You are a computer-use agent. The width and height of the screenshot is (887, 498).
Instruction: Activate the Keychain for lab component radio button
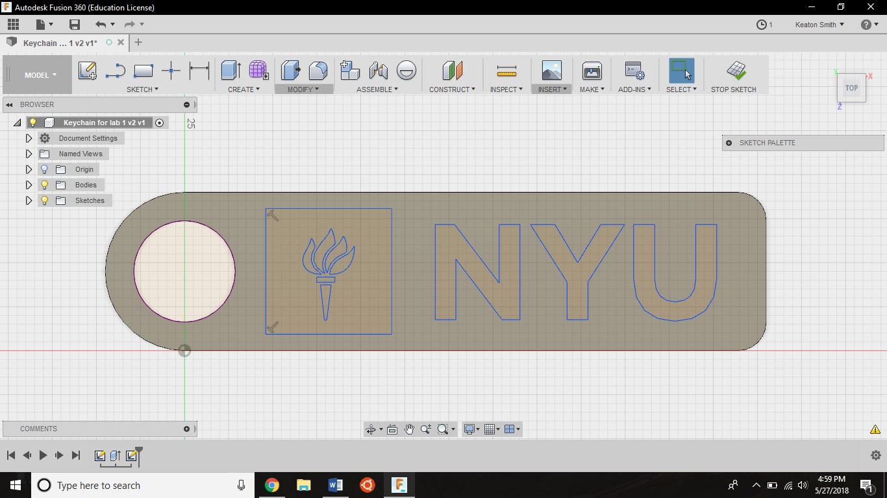[160, 123]
